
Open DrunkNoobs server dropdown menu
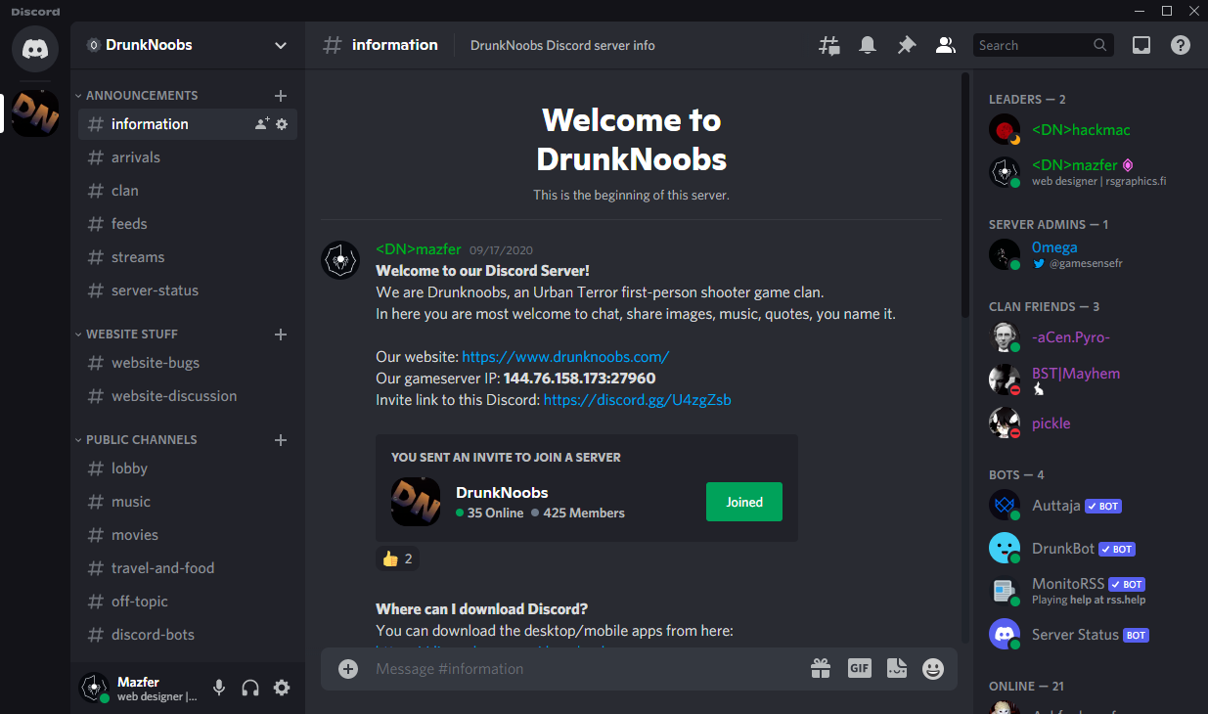point(281,45)
